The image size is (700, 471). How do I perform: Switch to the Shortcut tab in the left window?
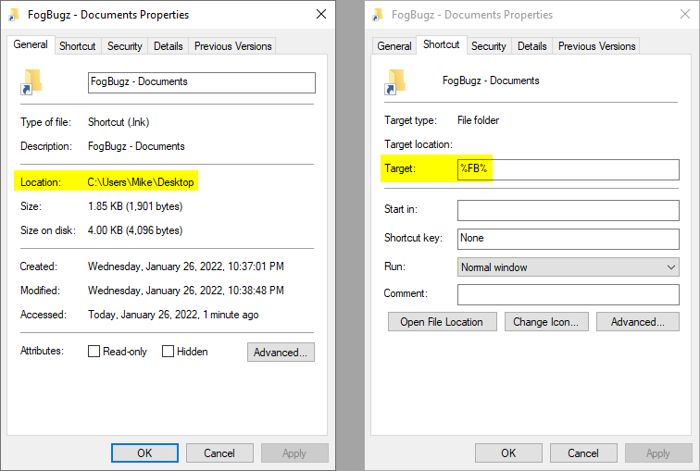pos(77,46)
